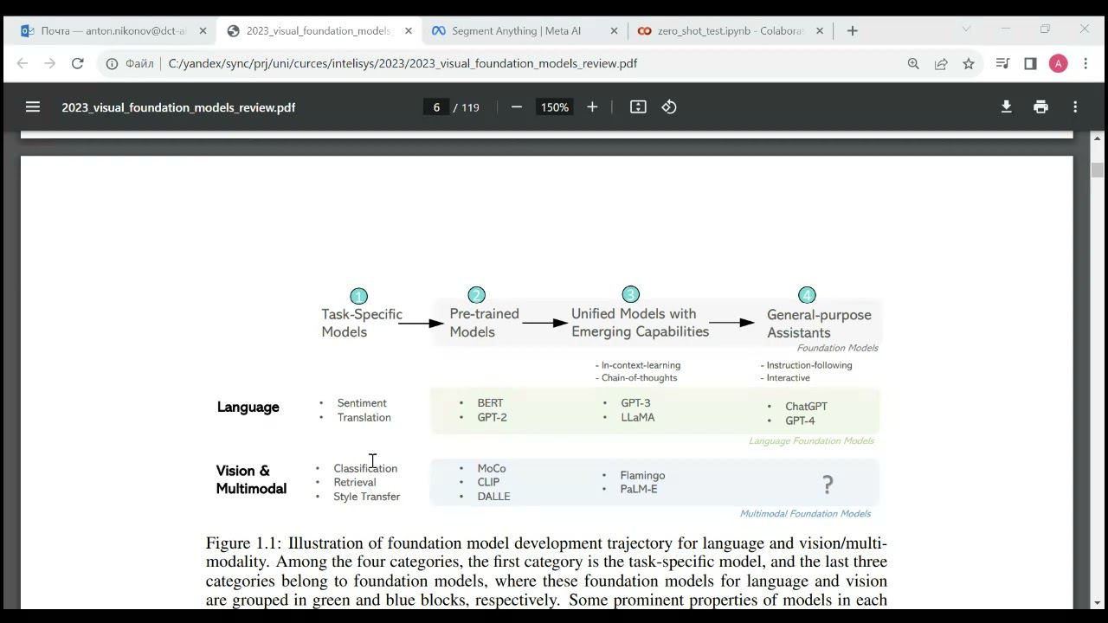
Task: Click the address bar file path
Action: click(403, 63)
